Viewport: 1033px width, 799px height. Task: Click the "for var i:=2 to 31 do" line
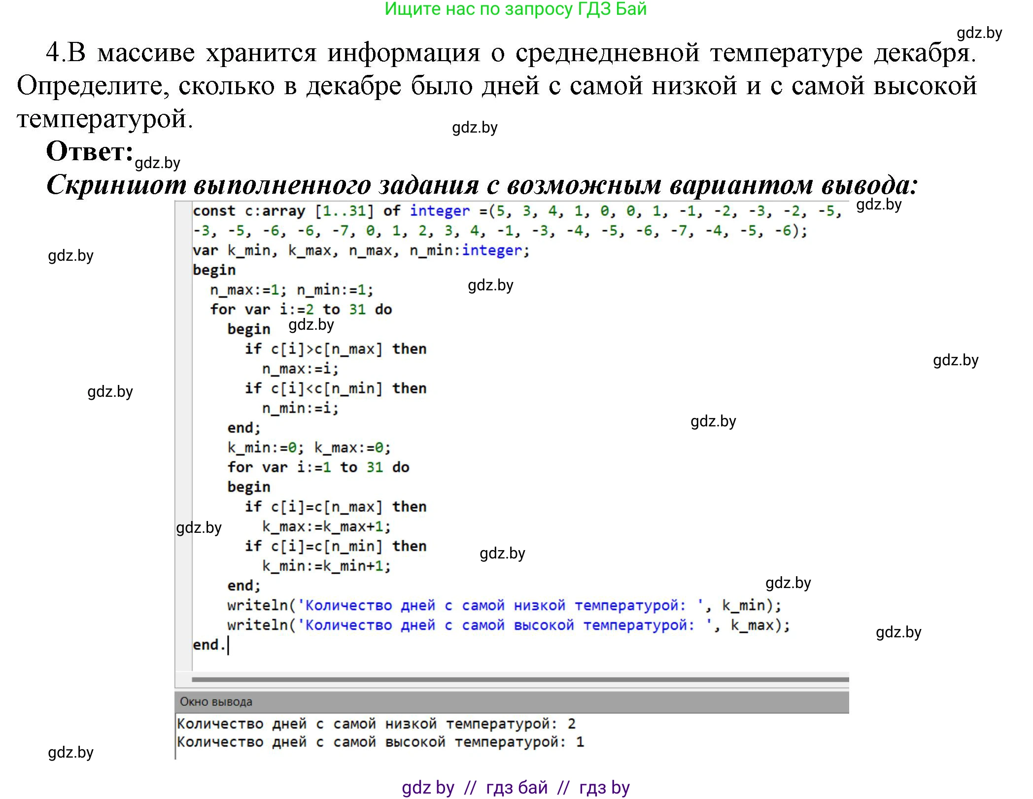(301, 309)
